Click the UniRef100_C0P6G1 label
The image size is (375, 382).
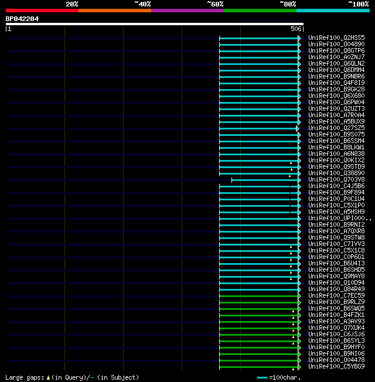point(336,257)
